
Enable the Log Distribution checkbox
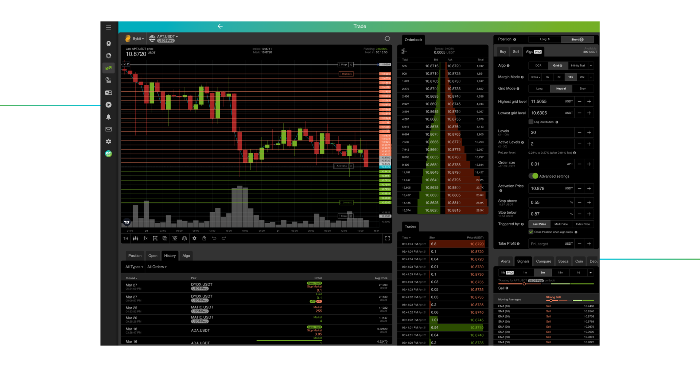coord(531,122)
